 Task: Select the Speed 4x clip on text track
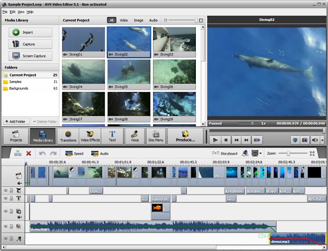coord(160,199)
